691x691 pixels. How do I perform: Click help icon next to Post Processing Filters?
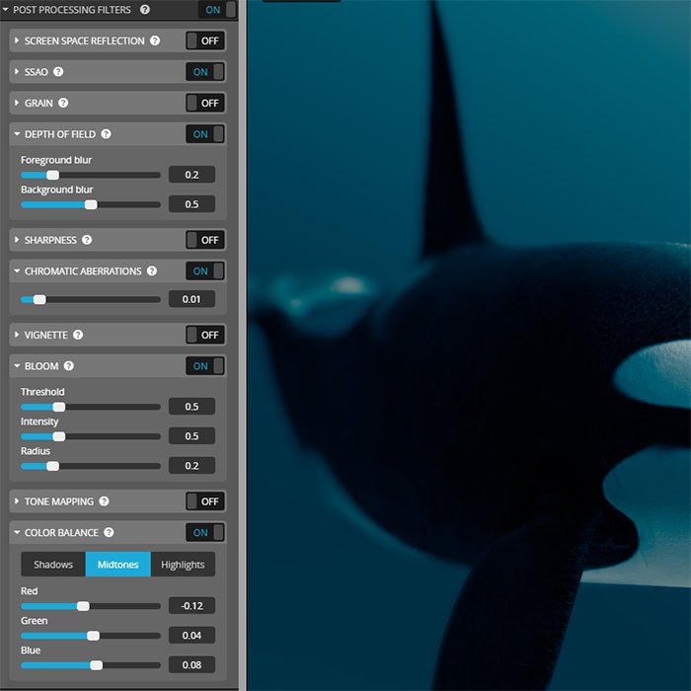[145, 10]
